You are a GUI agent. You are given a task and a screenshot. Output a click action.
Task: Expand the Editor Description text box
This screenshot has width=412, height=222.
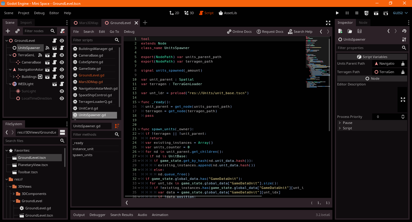click(x=403, y=100)
